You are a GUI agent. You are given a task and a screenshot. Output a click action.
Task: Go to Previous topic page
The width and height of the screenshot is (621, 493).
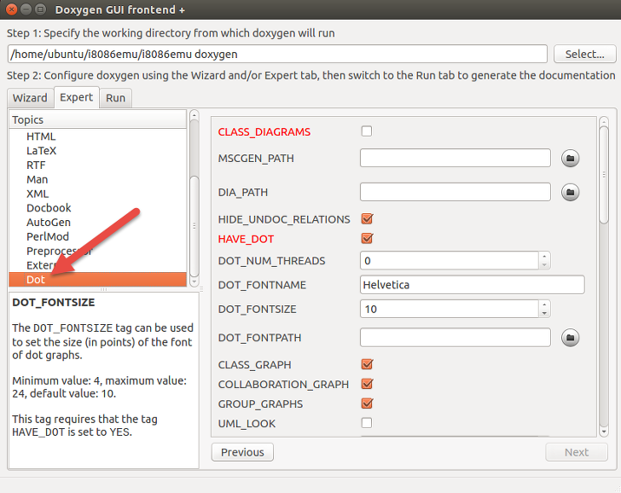click(242, 452)
